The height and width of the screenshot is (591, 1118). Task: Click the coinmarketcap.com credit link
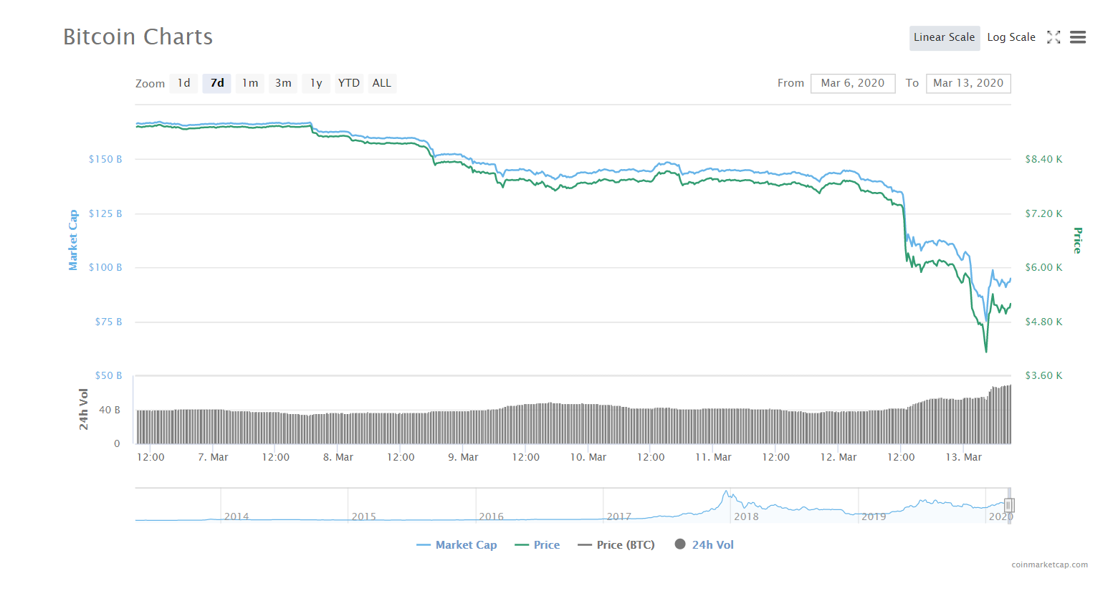click(x=1050, y=564)
